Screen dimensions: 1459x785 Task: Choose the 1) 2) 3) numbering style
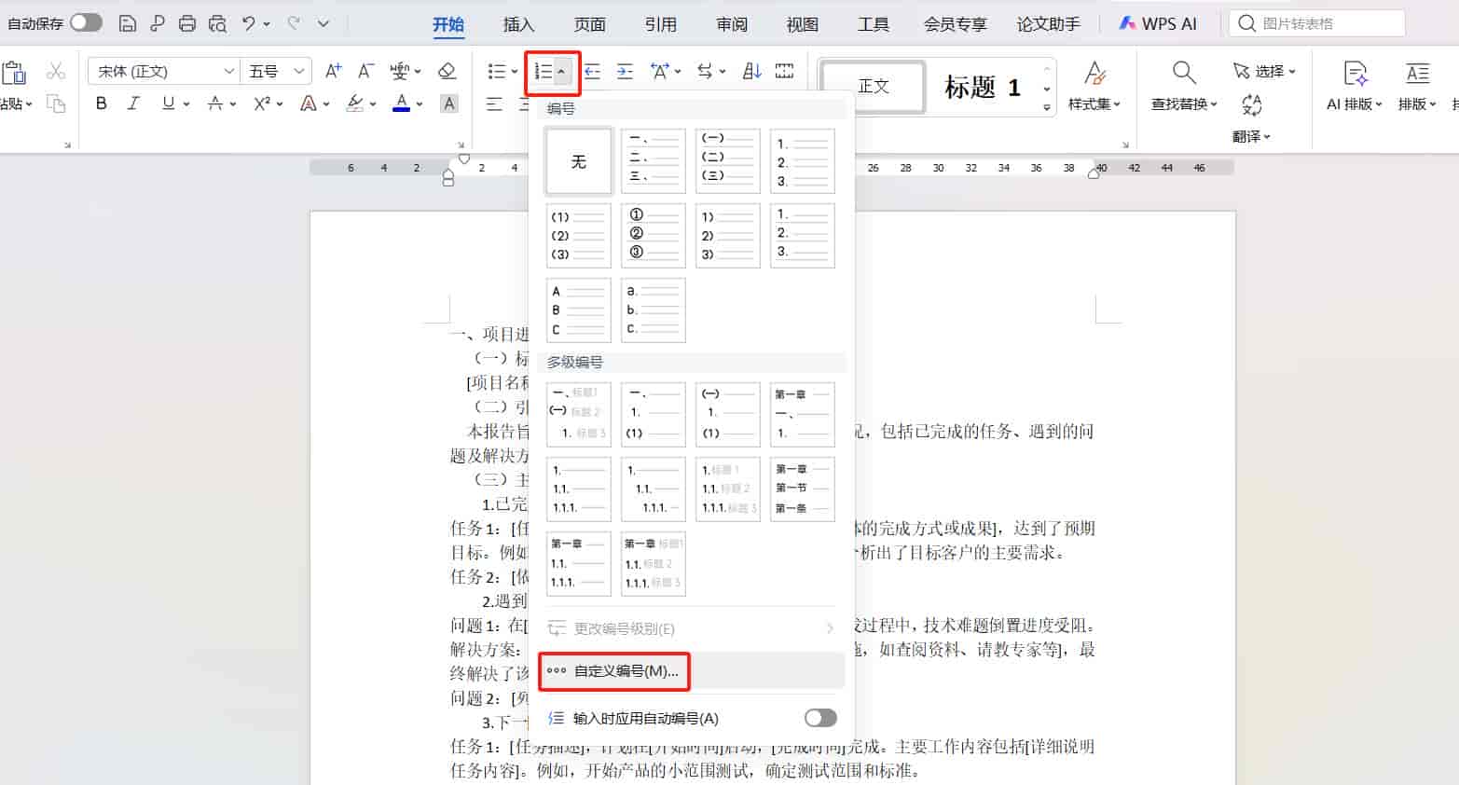pyautogui.click(x=728, y=236)
